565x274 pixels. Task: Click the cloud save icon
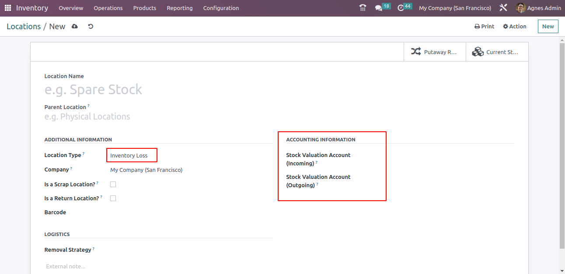(x=75, y=27)
